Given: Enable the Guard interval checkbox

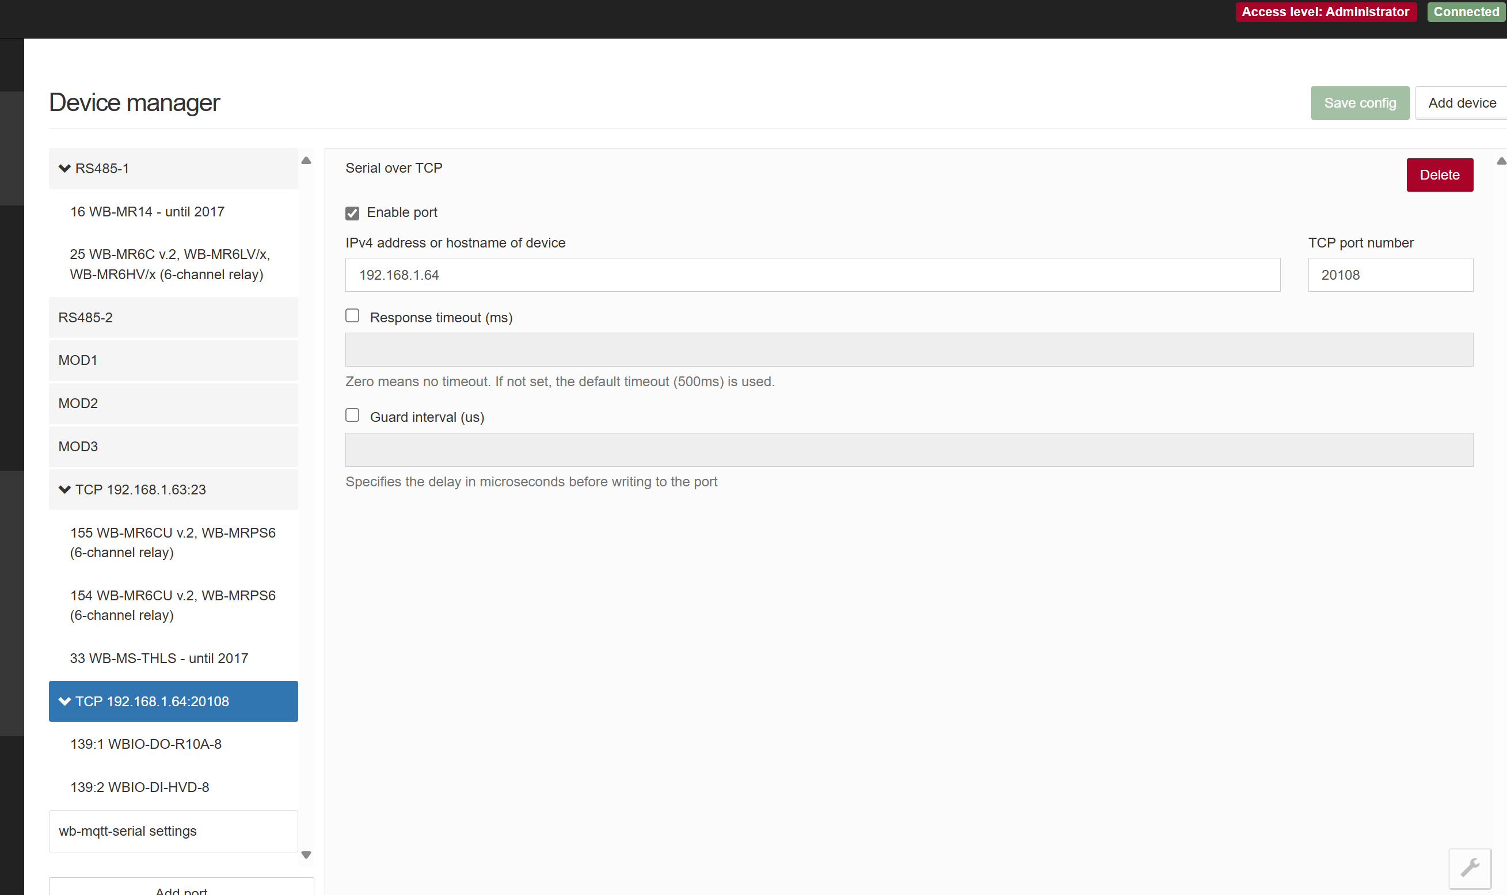Looking at the screenshot, I should coord(352,415).
